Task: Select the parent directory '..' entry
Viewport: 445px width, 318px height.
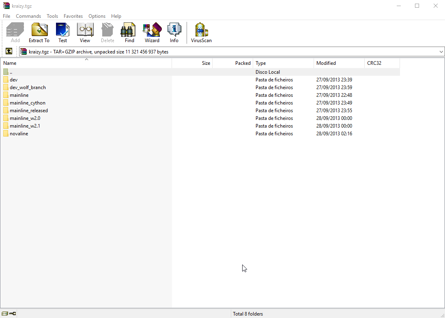Action: [x=11, y=72]
